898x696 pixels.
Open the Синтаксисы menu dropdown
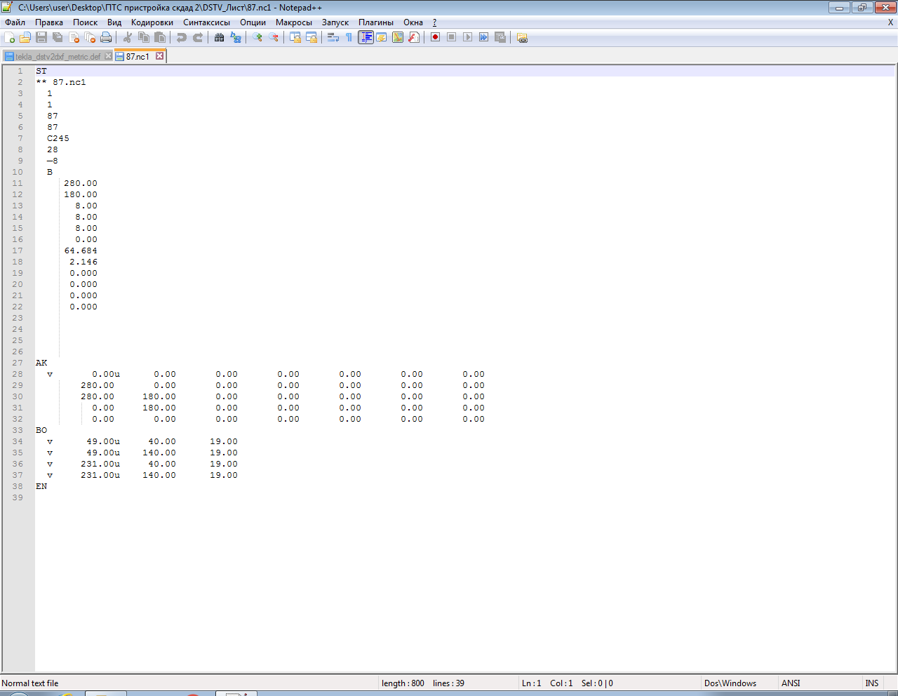coord(206,22)
